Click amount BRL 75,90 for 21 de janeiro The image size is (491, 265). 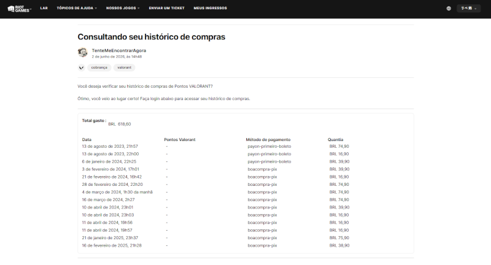tap(339, 238)
